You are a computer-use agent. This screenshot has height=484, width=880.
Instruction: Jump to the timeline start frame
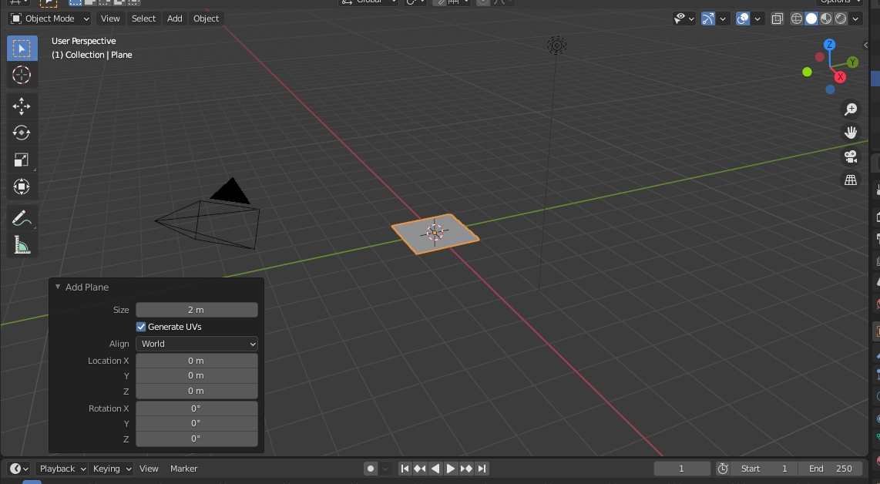pos(405,469)
